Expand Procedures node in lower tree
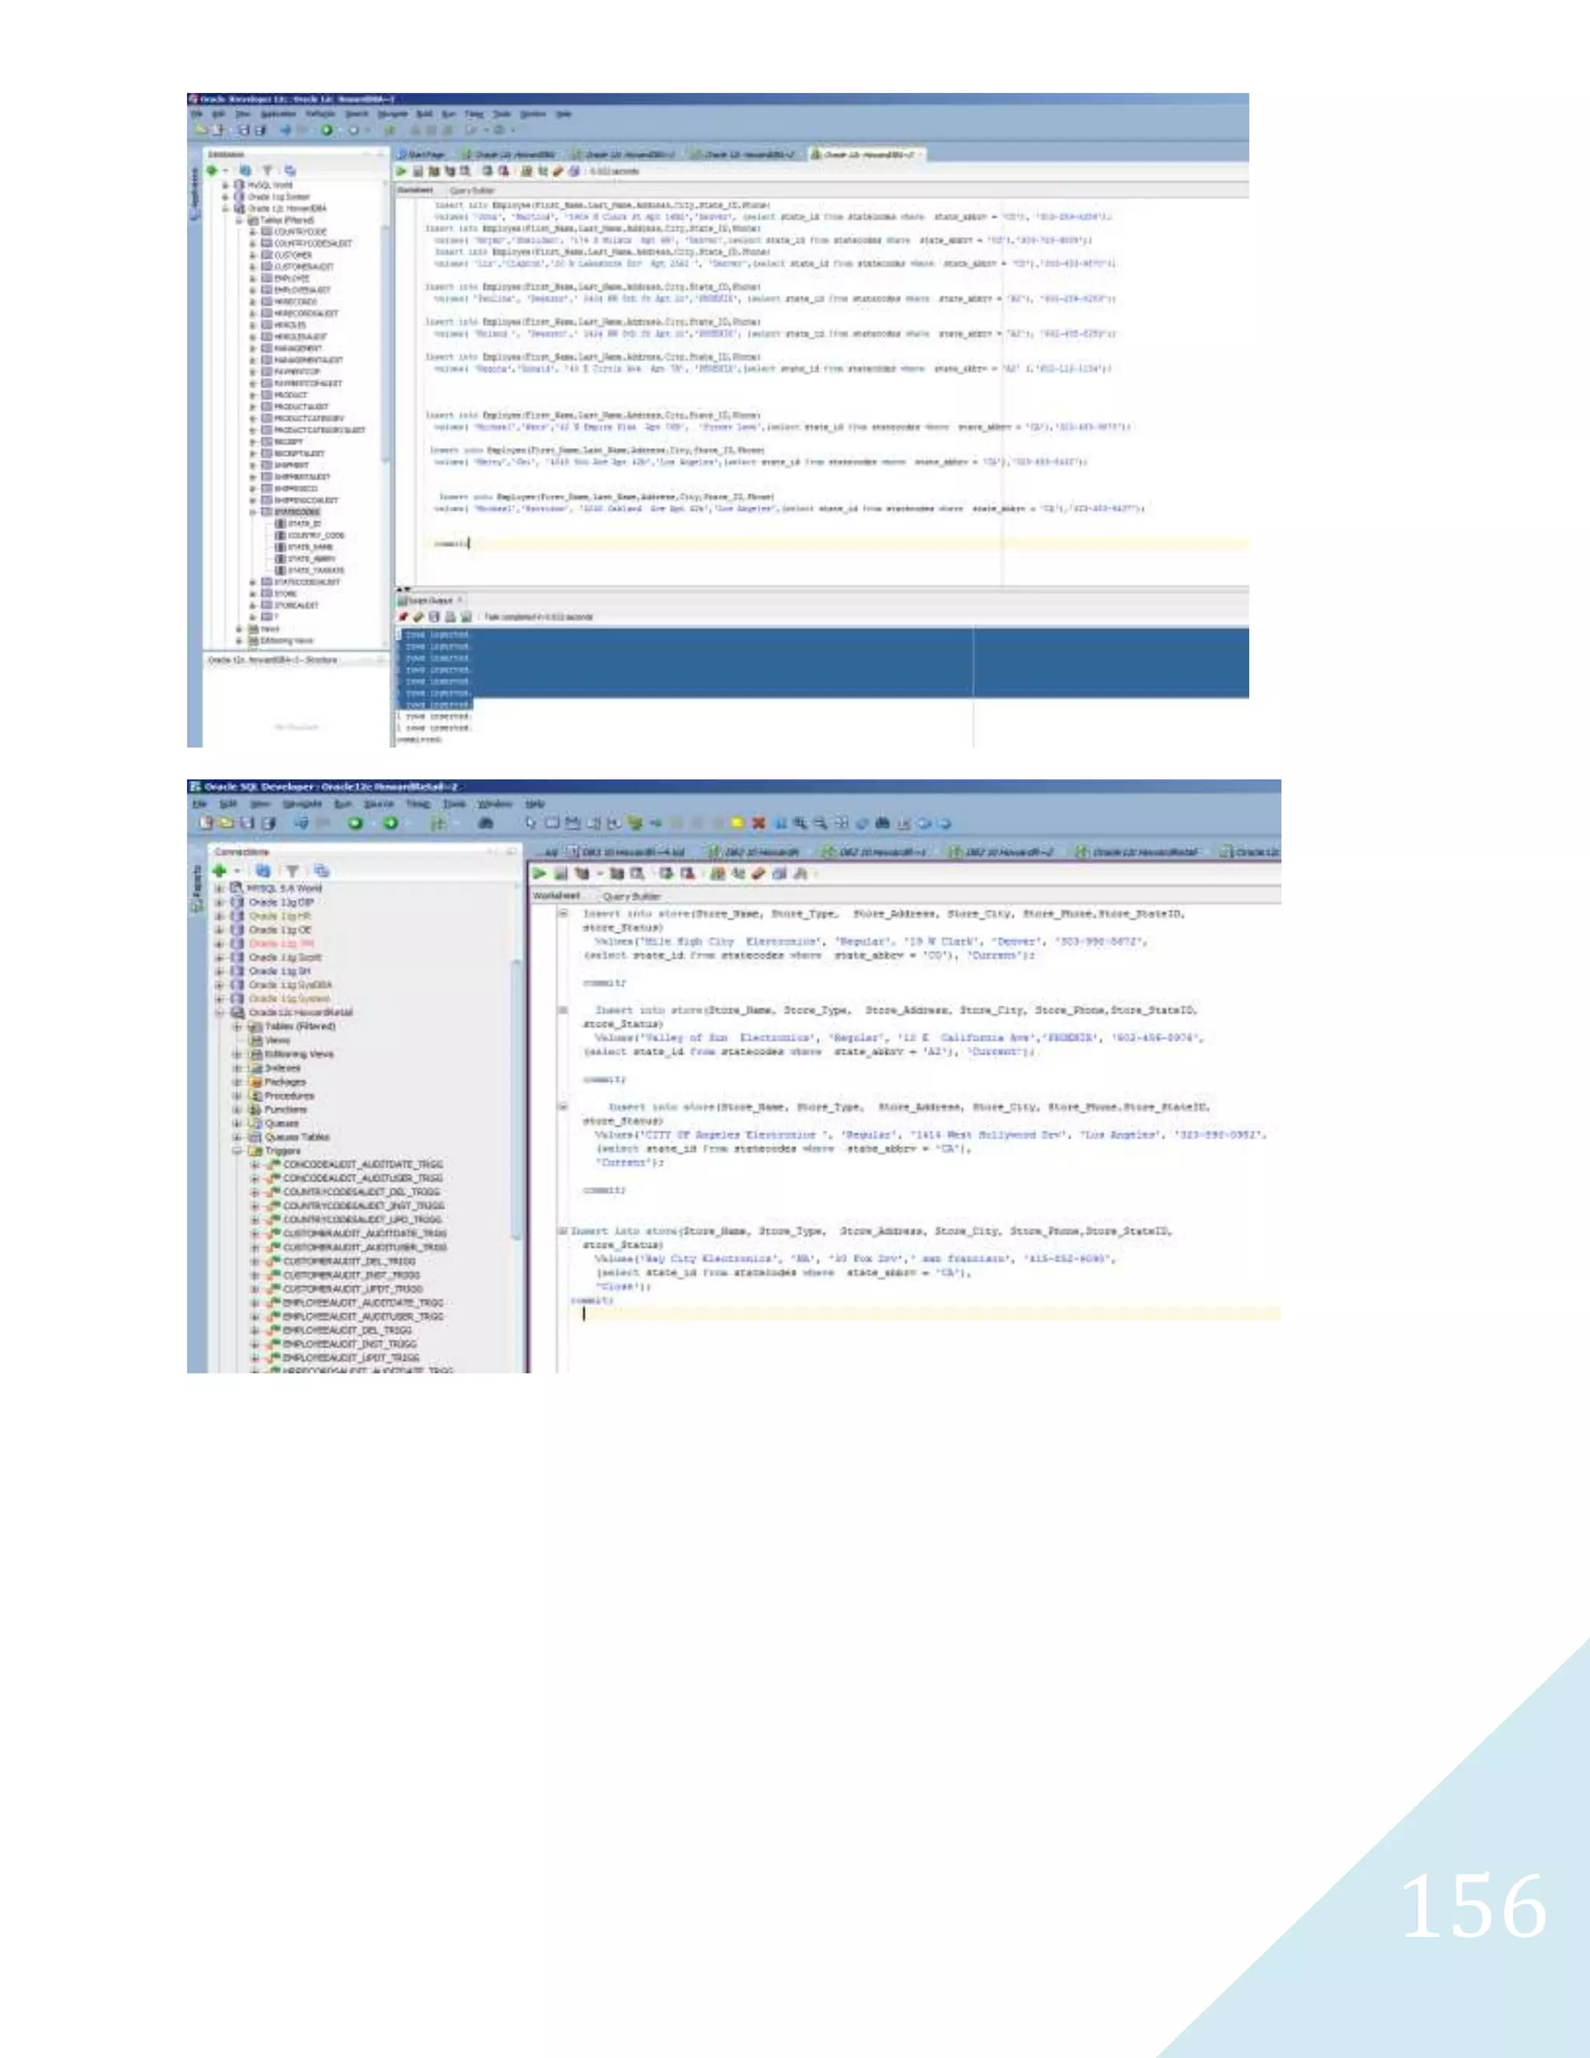 pyautogui.click(x=238, y=1096)
